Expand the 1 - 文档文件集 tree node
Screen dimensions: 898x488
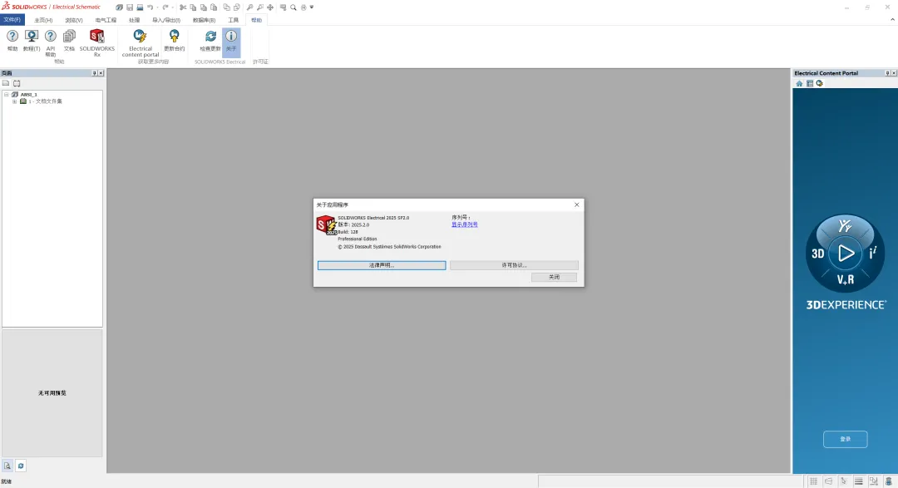pyautogui.click(x=14, y=101)
